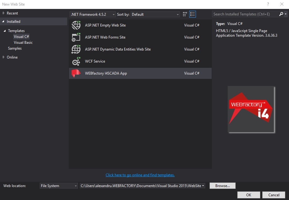Screen dimensions: 289x200
Task: Follow the go online and find templates link
Action: coord(140,175)
